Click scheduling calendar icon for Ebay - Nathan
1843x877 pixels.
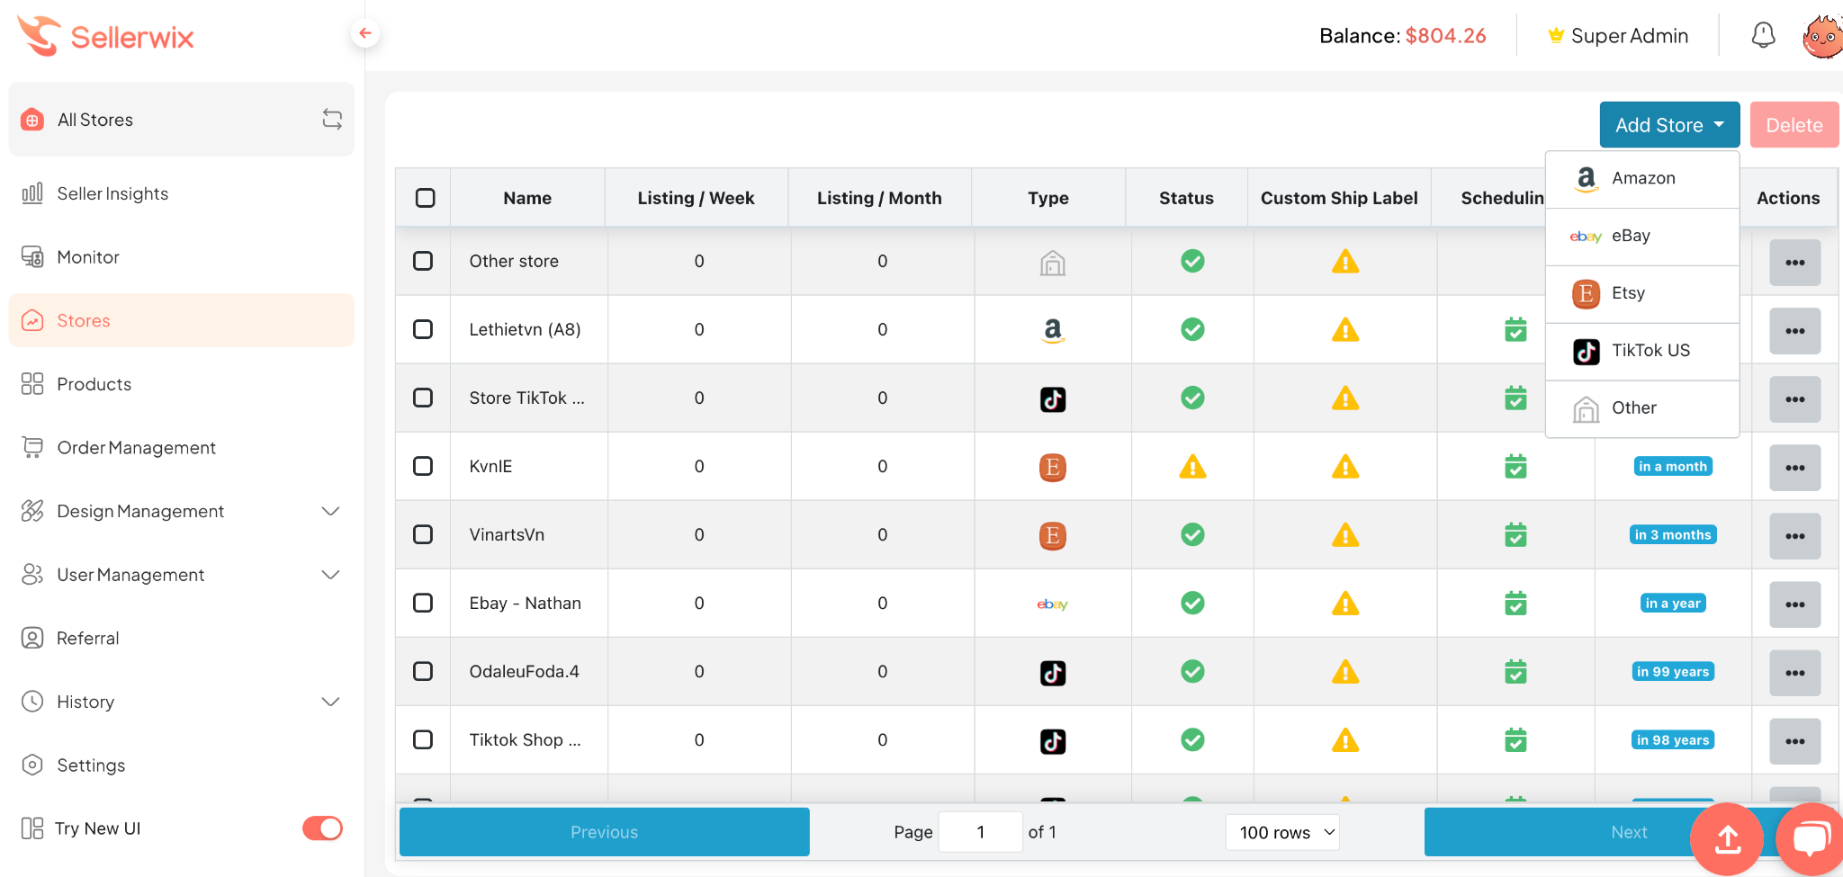[x=1515, y=604]
